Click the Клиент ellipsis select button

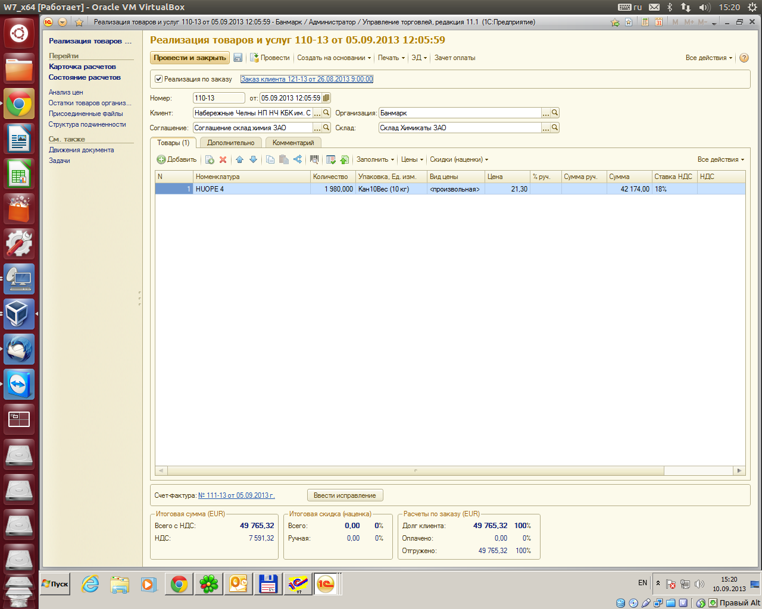coord(317,112)
